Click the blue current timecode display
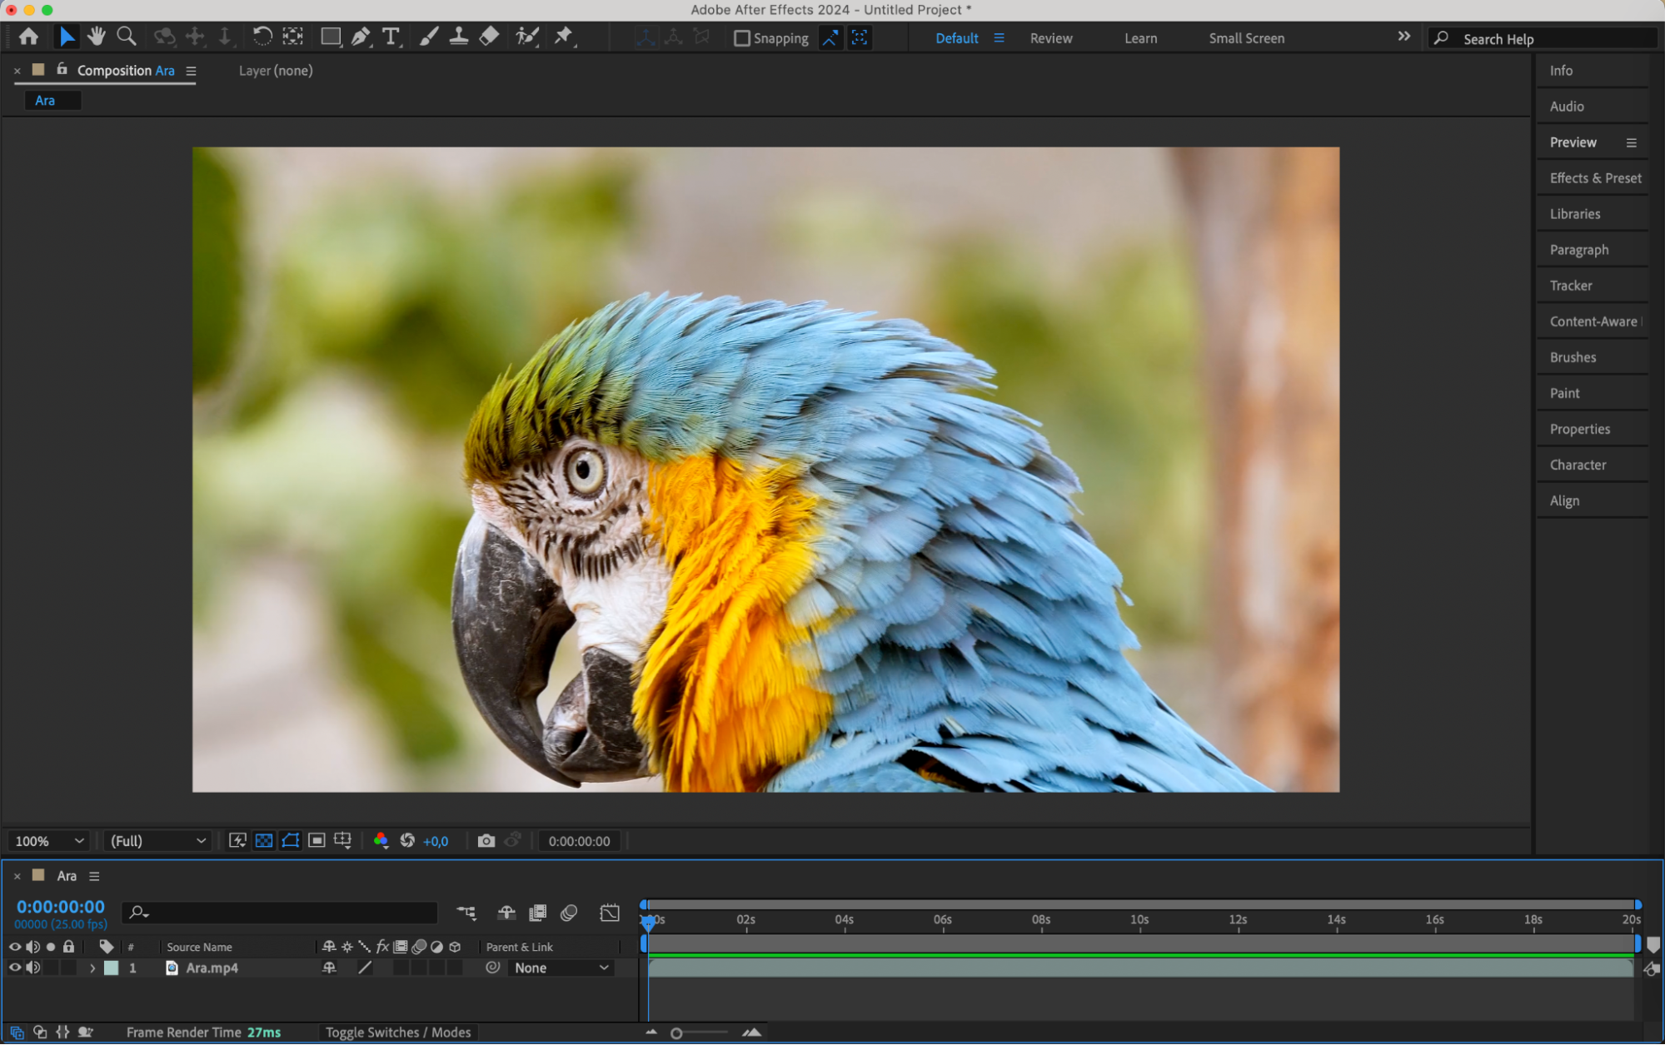This screenshot has height=1045, width=1665. (61, 907)
